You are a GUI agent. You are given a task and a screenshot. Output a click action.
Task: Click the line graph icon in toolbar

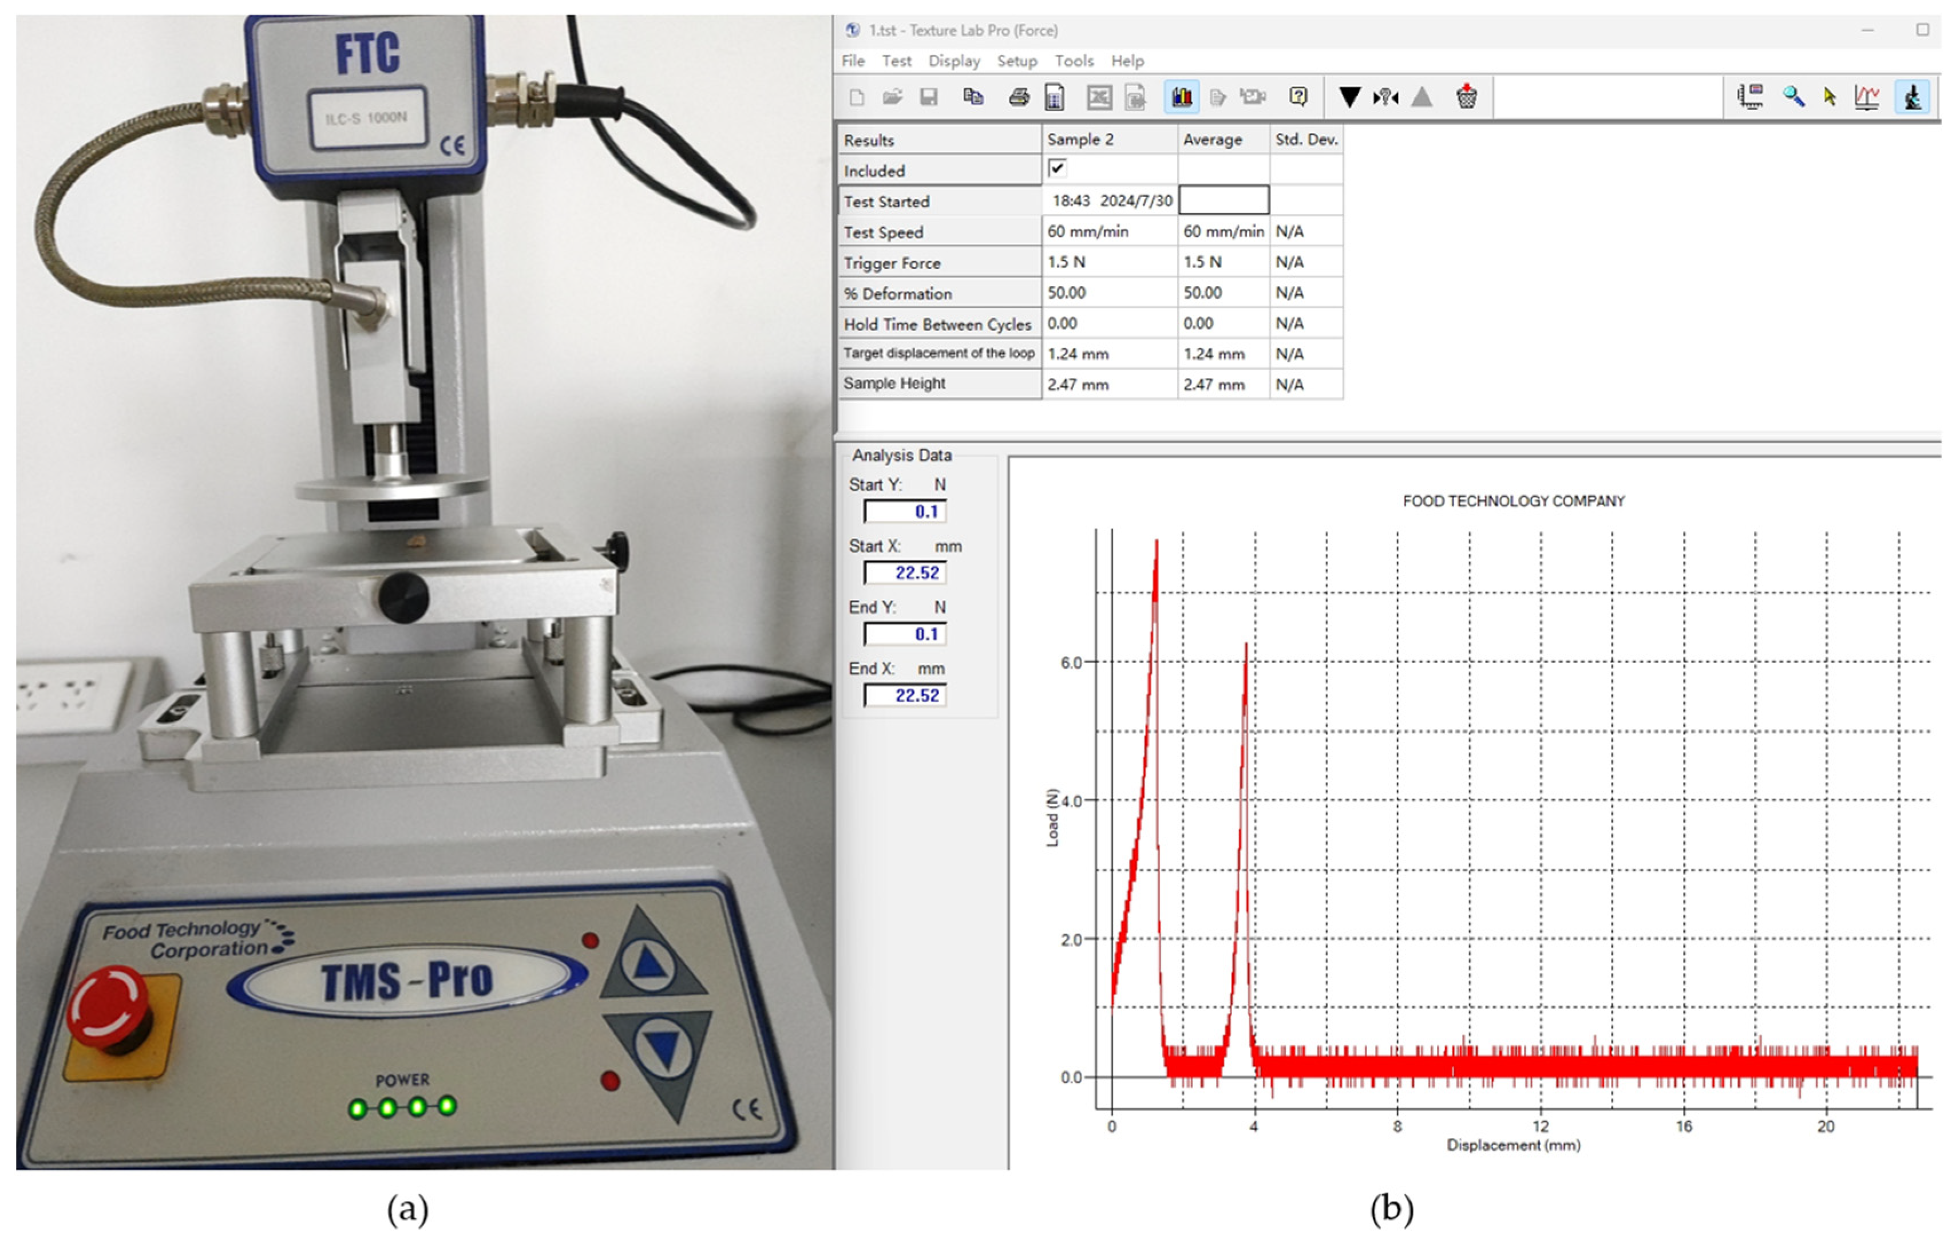point(1867,97)
